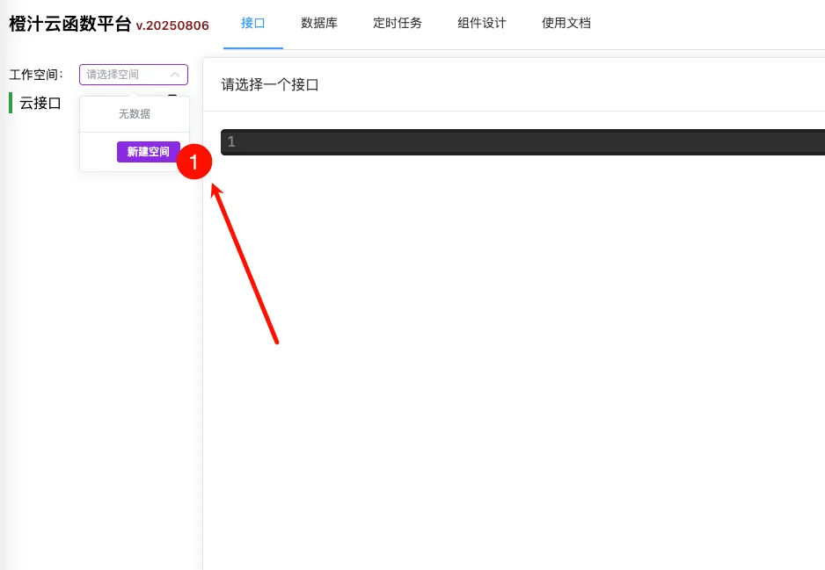Go to the 定时任务 tab
Image resolution: width=825 pixels, height=570 pixels.
397,24
